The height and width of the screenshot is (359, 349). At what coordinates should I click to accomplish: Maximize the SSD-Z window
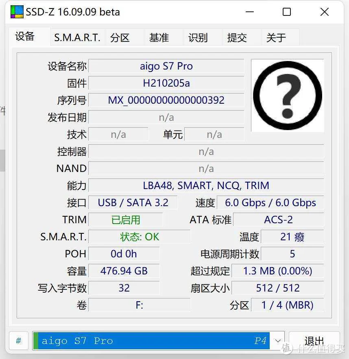(287, 12)
